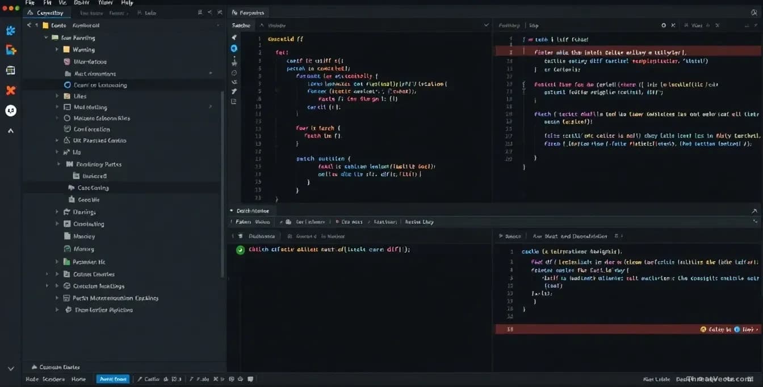Click the bottom square icon in the editor gutter toolbar
This screenshot has height=387, width=763.
point(234,101)
